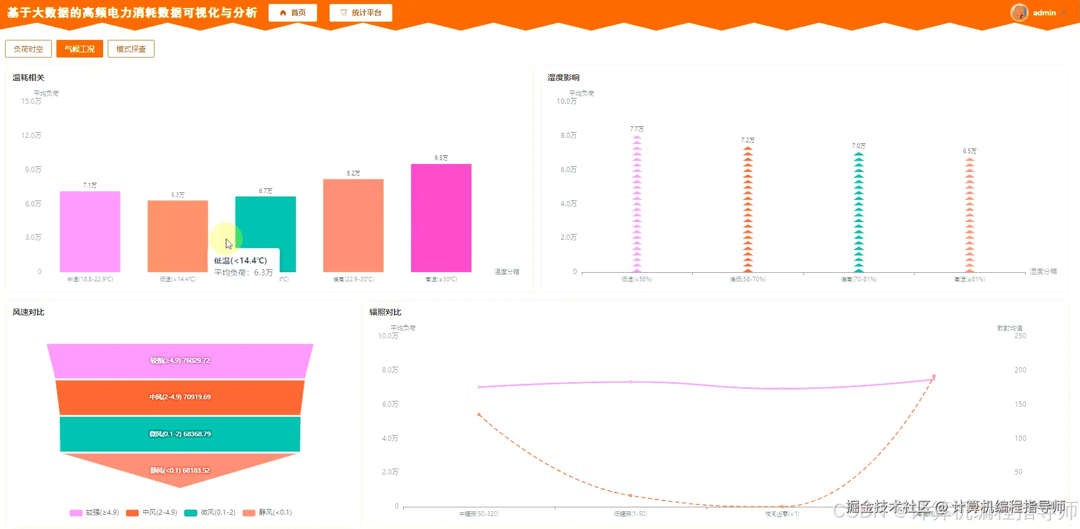Click the page title 基于大数据的高频电力消耗数据可视化与分析
Image resolution: width=1080 pixels, height=529 pixels.
[x=132, y=13]
